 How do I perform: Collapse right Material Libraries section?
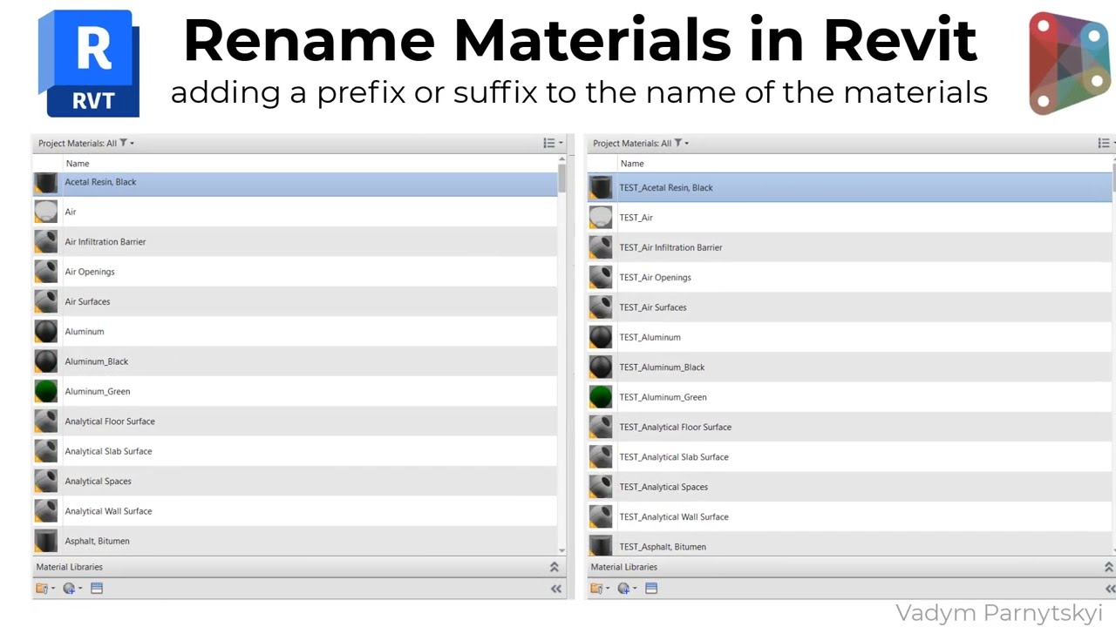pyautogui.click(x=1108, y=567)
